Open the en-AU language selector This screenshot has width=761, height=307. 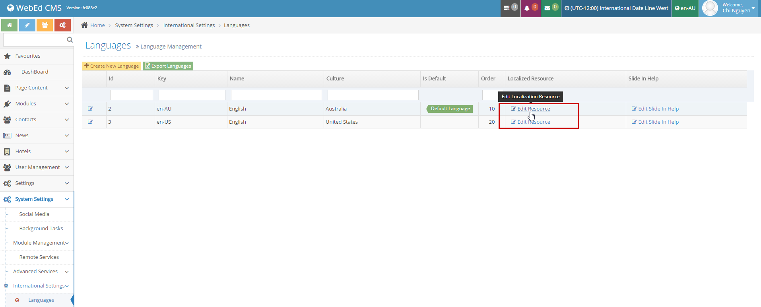tap(685, 8)
